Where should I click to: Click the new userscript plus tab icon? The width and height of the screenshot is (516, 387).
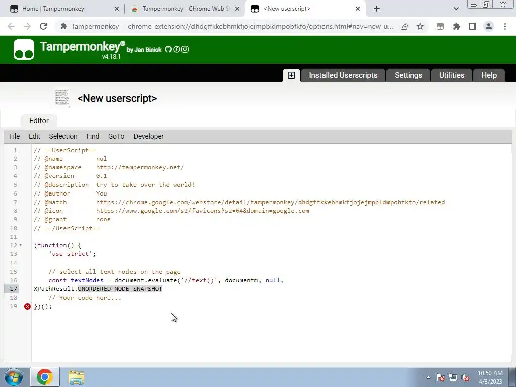coord(291,75)
